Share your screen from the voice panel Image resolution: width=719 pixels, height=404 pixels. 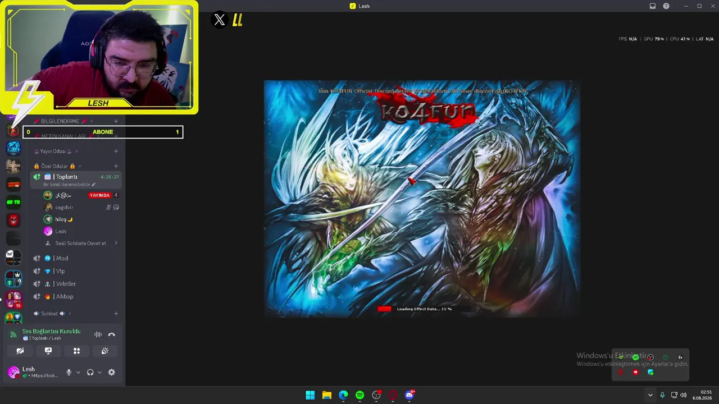[48, 351]
